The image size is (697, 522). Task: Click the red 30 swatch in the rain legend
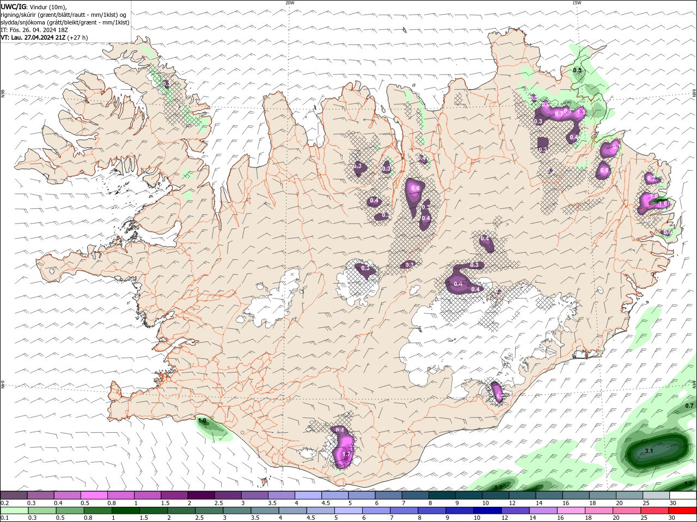coord(682,511)
